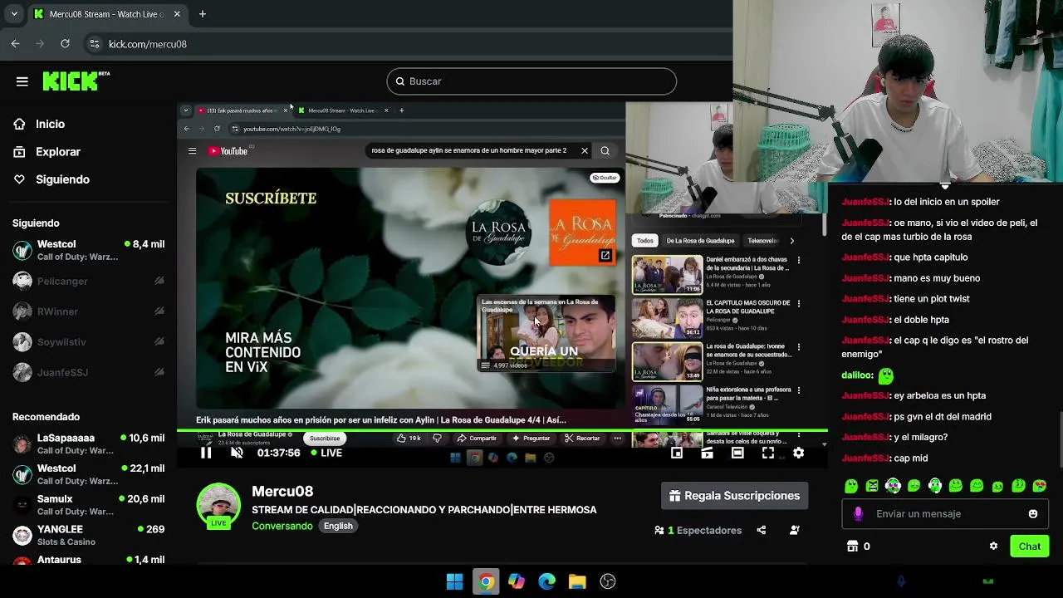Open moderator user icon beside share
The height and width of the screenshot is (598, 1063).
(x=795, y=530)
